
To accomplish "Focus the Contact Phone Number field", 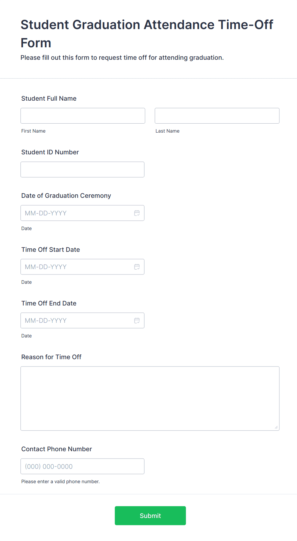I will [82, 466].
